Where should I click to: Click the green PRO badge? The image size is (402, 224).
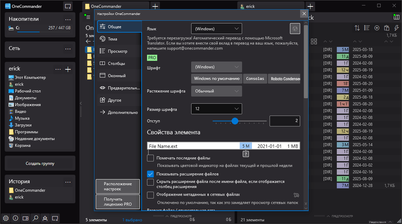click(152, 58)
